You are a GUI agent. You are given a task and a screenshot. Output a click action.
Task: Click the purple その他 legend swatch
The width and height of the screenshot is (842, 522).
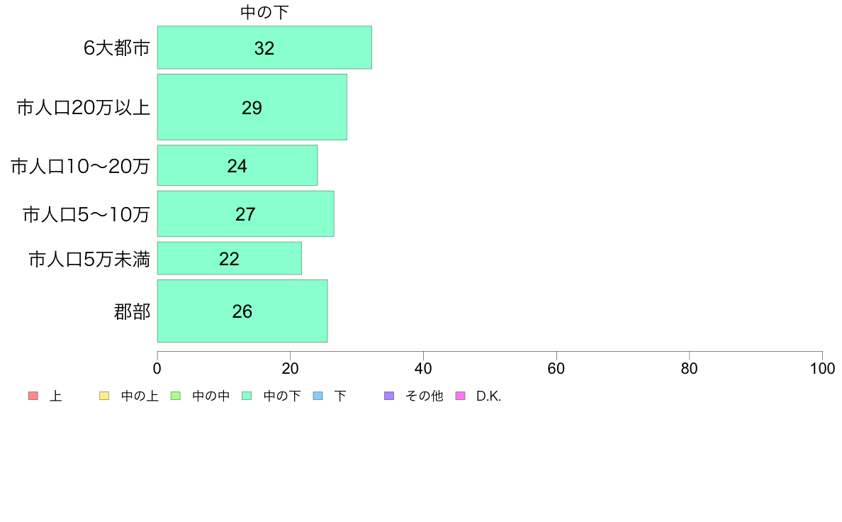389,396
